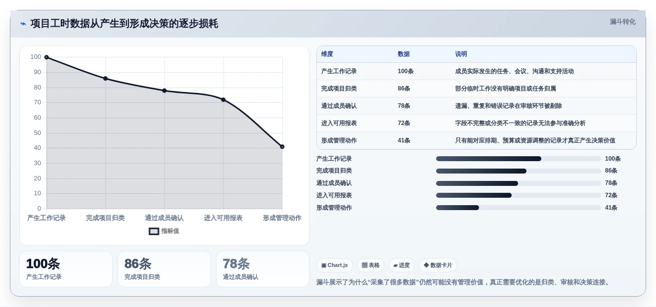Click the 数据卡片 chip

[x=438, y=265]
